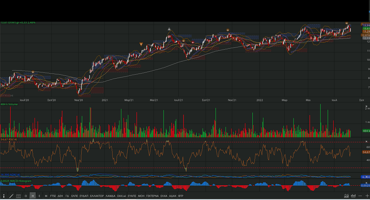Zoom in with the plus icon

pyautogui.click(x=367, y=196)
